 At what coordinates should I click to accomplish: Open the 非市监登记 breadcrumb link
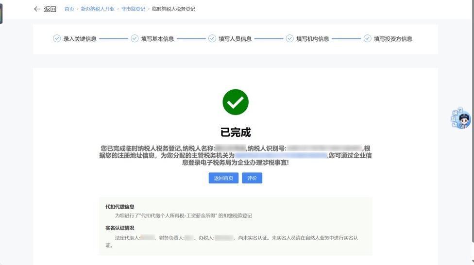point(133,9)
